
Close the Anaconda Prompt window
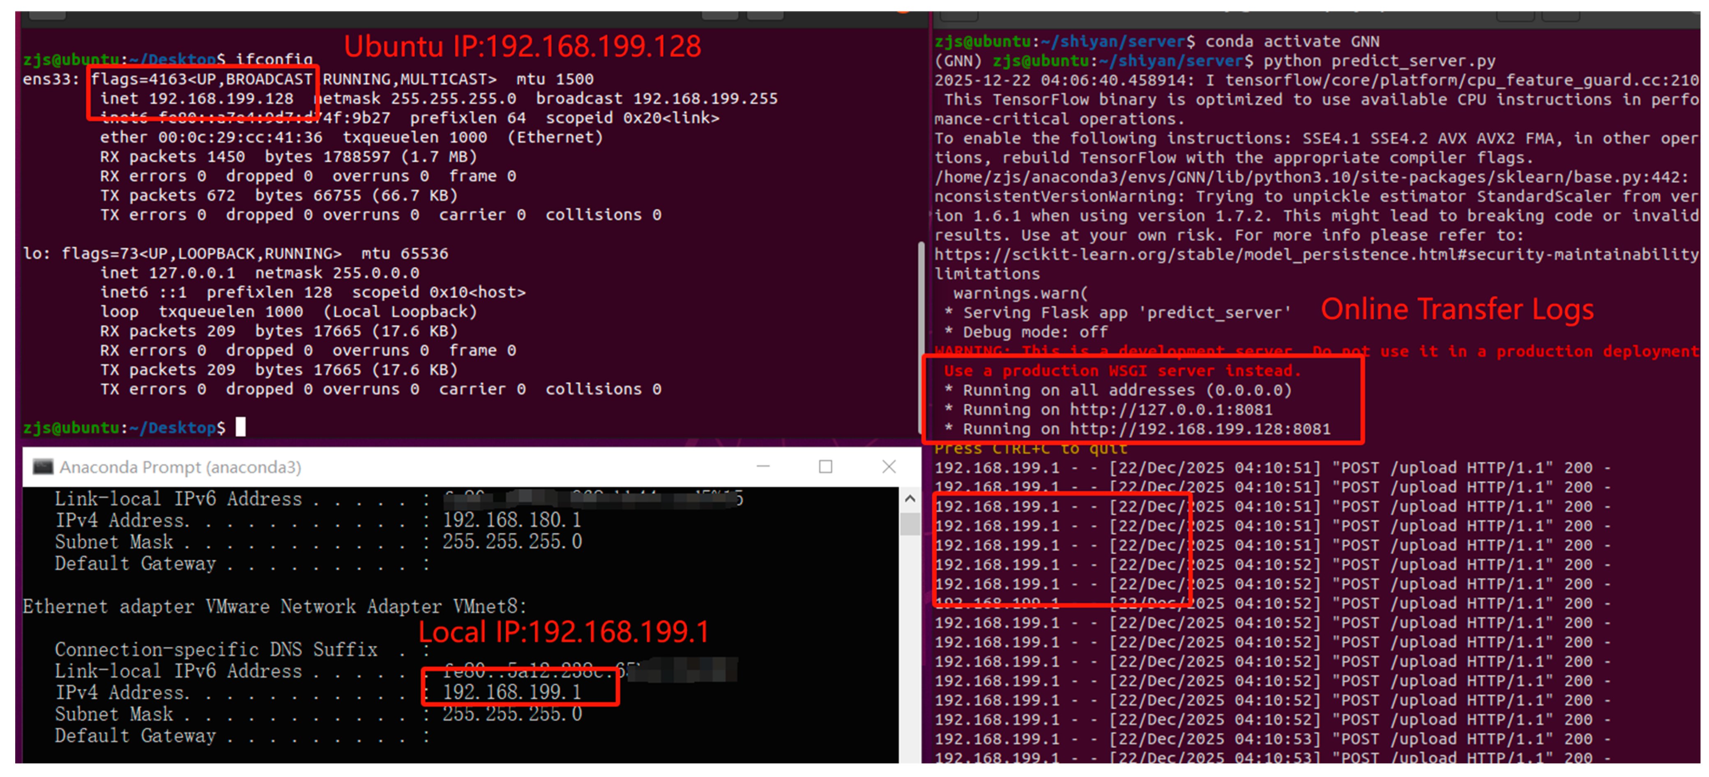[889, 467]
